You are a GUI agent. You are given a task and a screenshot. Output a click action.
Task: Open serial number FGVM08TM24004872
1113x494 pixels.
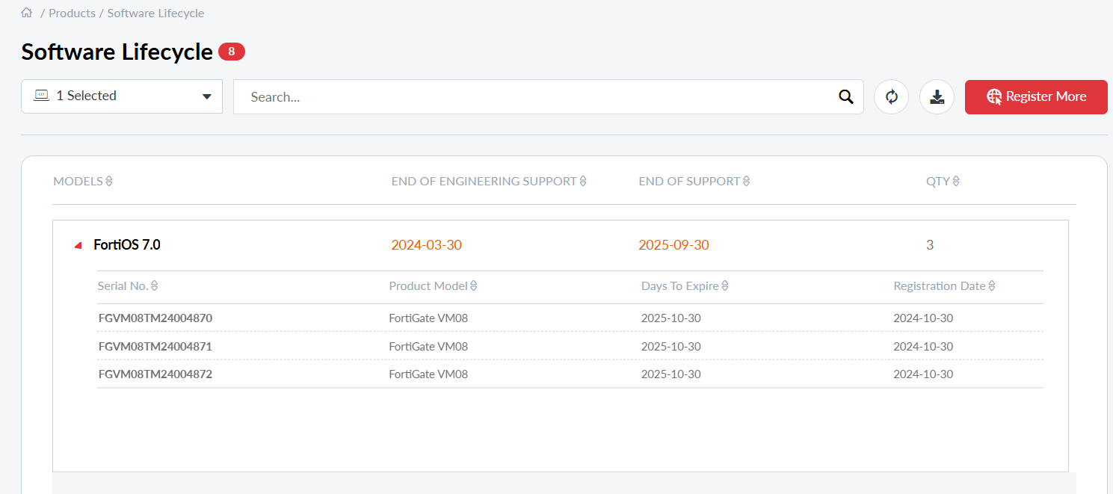[x=155, y=374]
